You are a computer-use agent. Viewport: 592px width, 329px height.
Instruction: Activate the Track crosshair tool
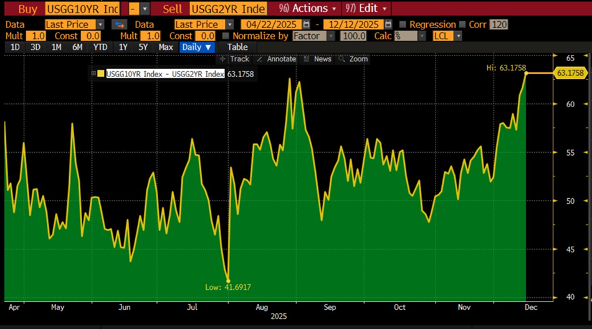click(234, 59)
